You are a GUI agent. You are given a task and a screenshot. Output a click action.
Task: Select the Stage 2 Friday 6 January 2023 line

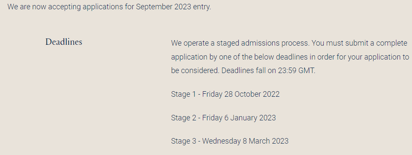pos(224,117)
